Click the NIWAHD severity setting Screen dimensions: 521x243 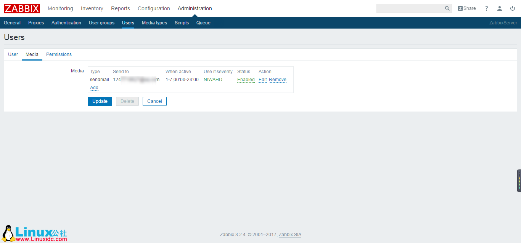[212, 79]
